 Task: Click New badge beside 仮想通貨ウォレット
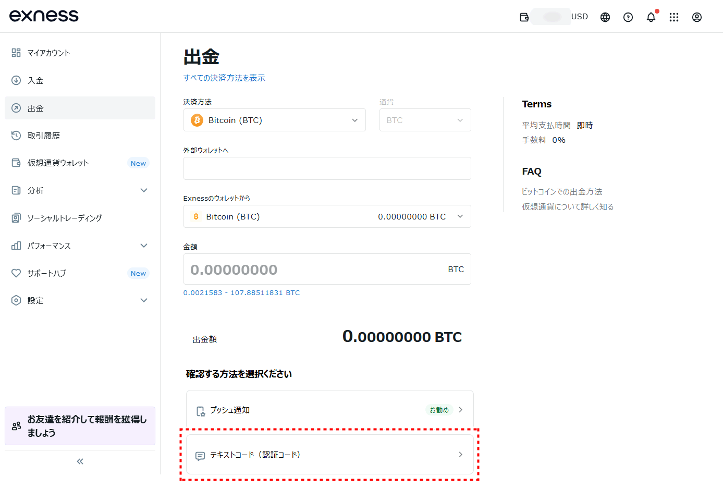click(x=138, y=163)
